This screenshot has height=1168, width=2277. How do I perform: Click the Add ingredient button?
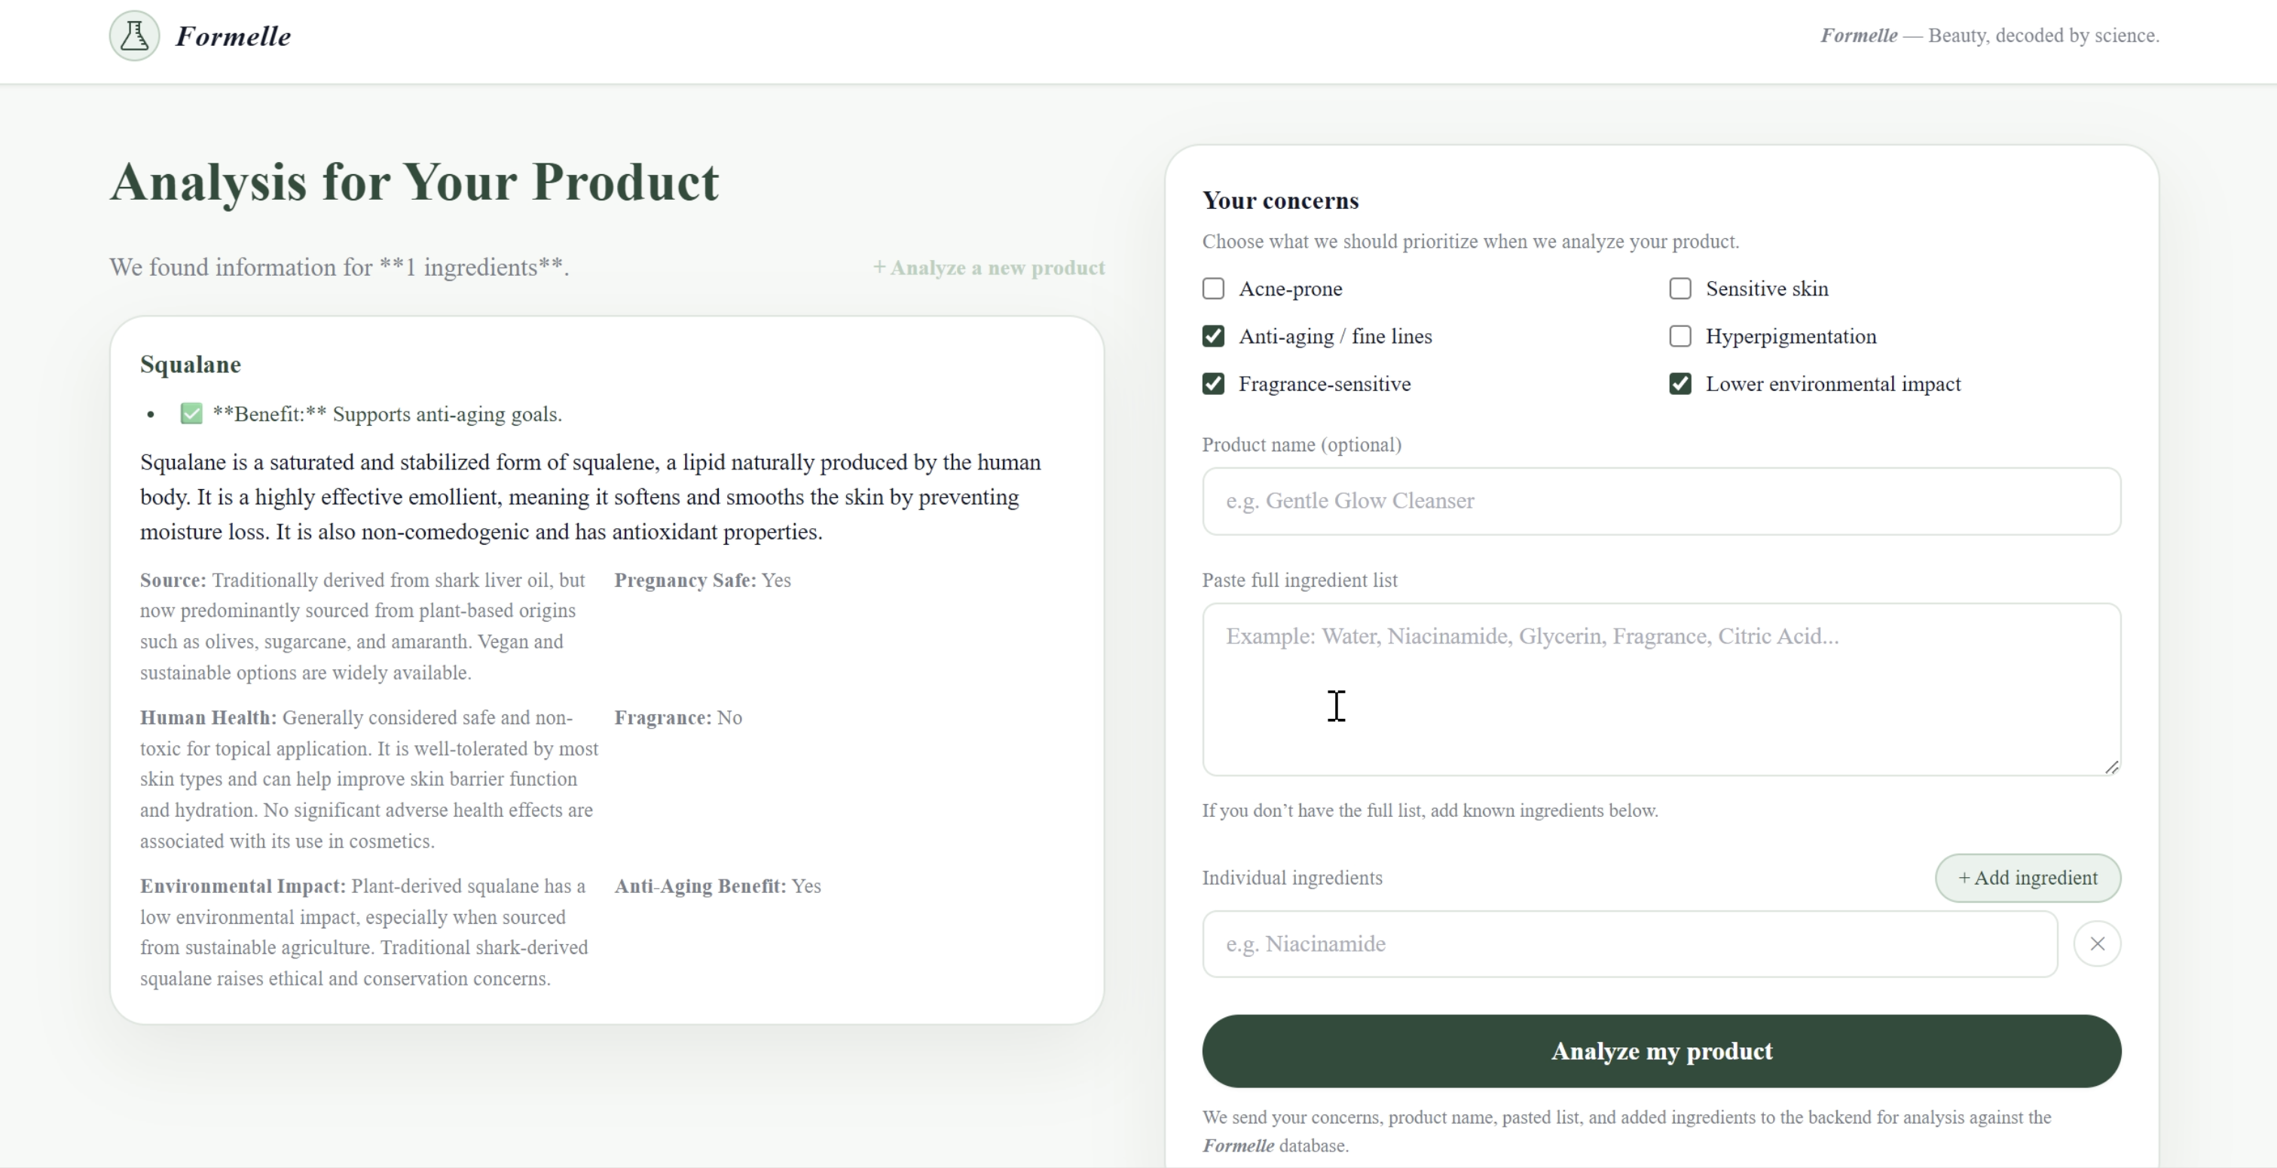pyautogui.click(x=2027, y=878)
